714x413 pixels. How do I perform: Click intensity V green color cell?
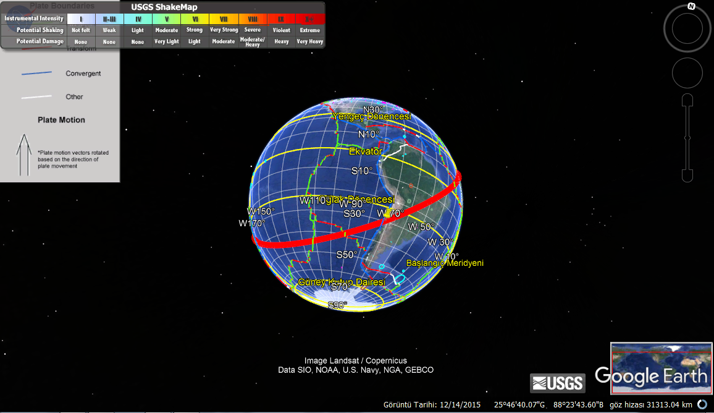(x=167, y=19)
